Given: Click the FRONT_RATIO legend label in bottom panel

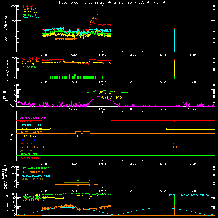Looking at the screenshot, I should [x=31, y=195].
